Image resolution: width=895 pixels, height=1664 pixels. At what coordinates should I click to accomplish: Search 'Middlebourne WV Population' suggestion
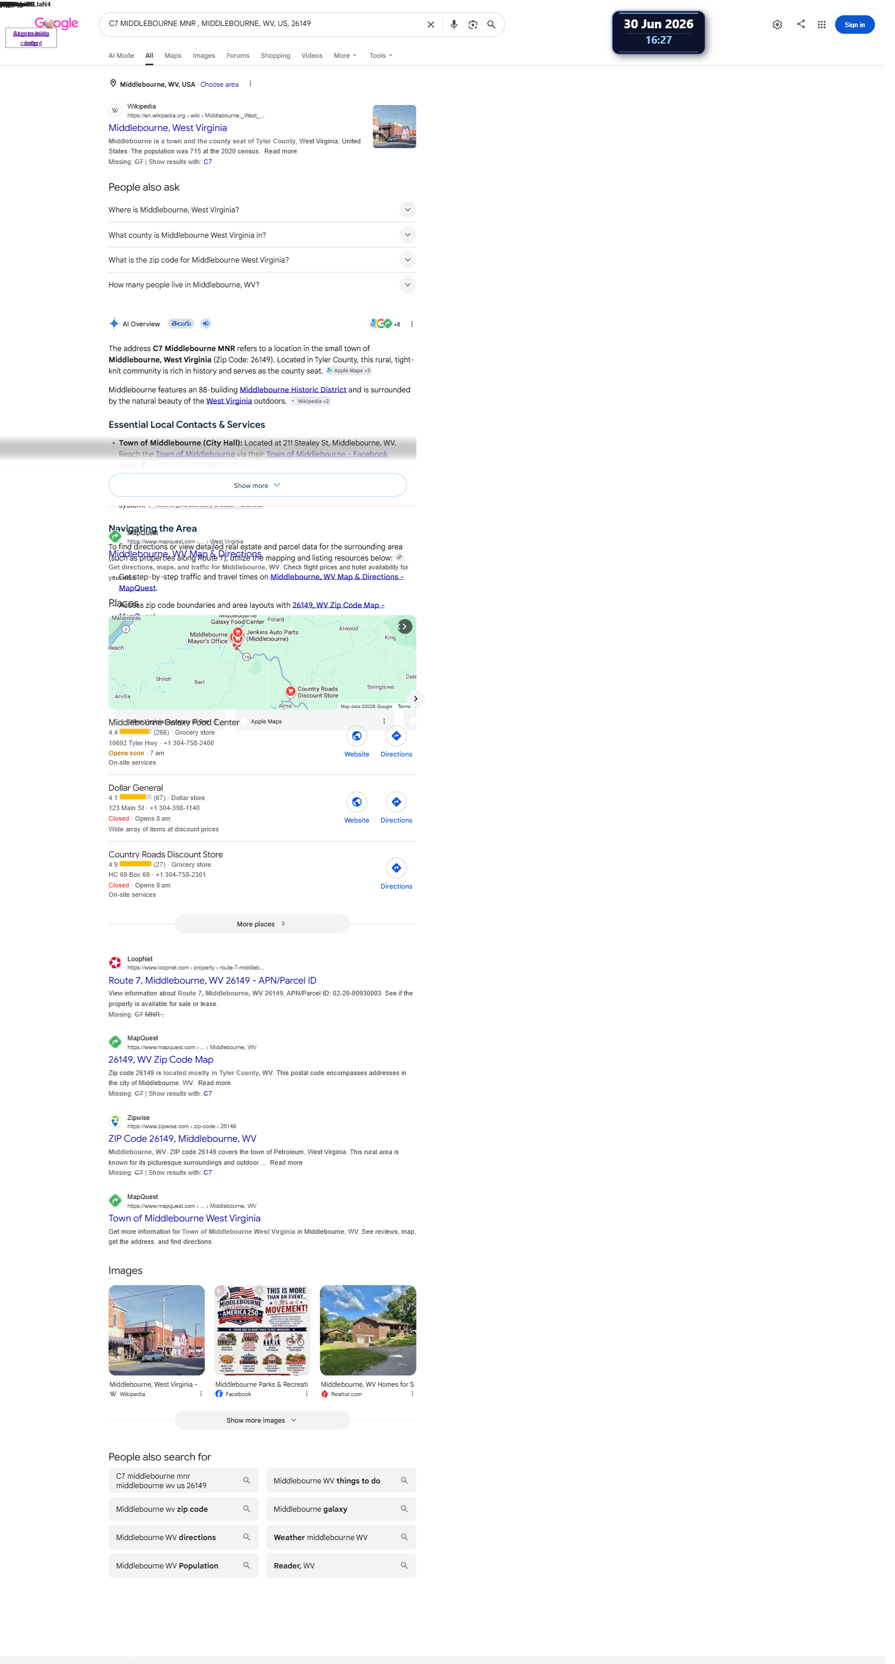(183, 1566)
